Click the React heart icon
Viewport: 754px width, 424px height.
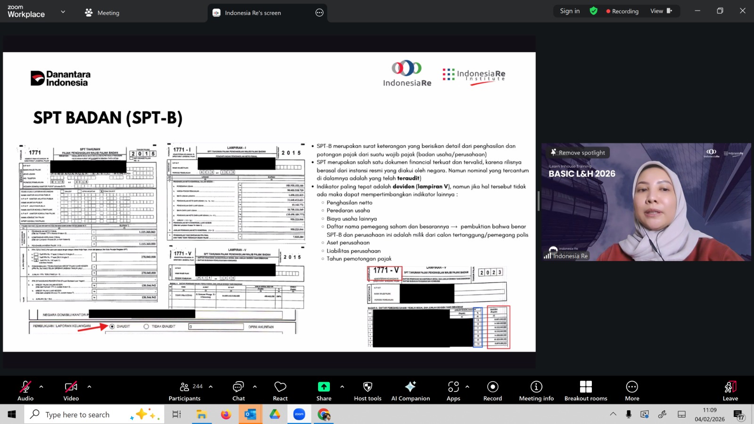click(280, 391)
